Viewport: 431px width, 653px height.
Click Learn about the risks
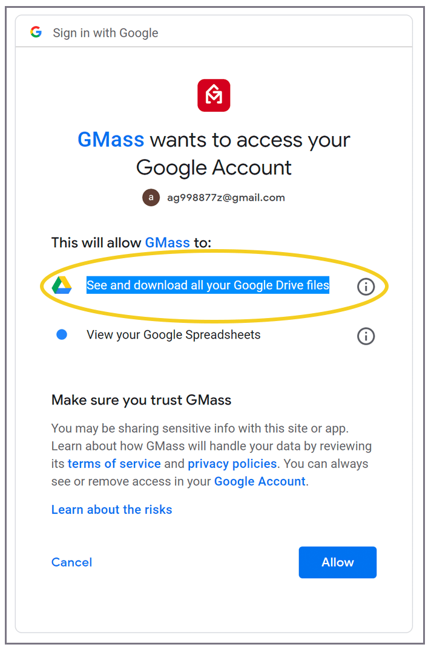[112, 510]
